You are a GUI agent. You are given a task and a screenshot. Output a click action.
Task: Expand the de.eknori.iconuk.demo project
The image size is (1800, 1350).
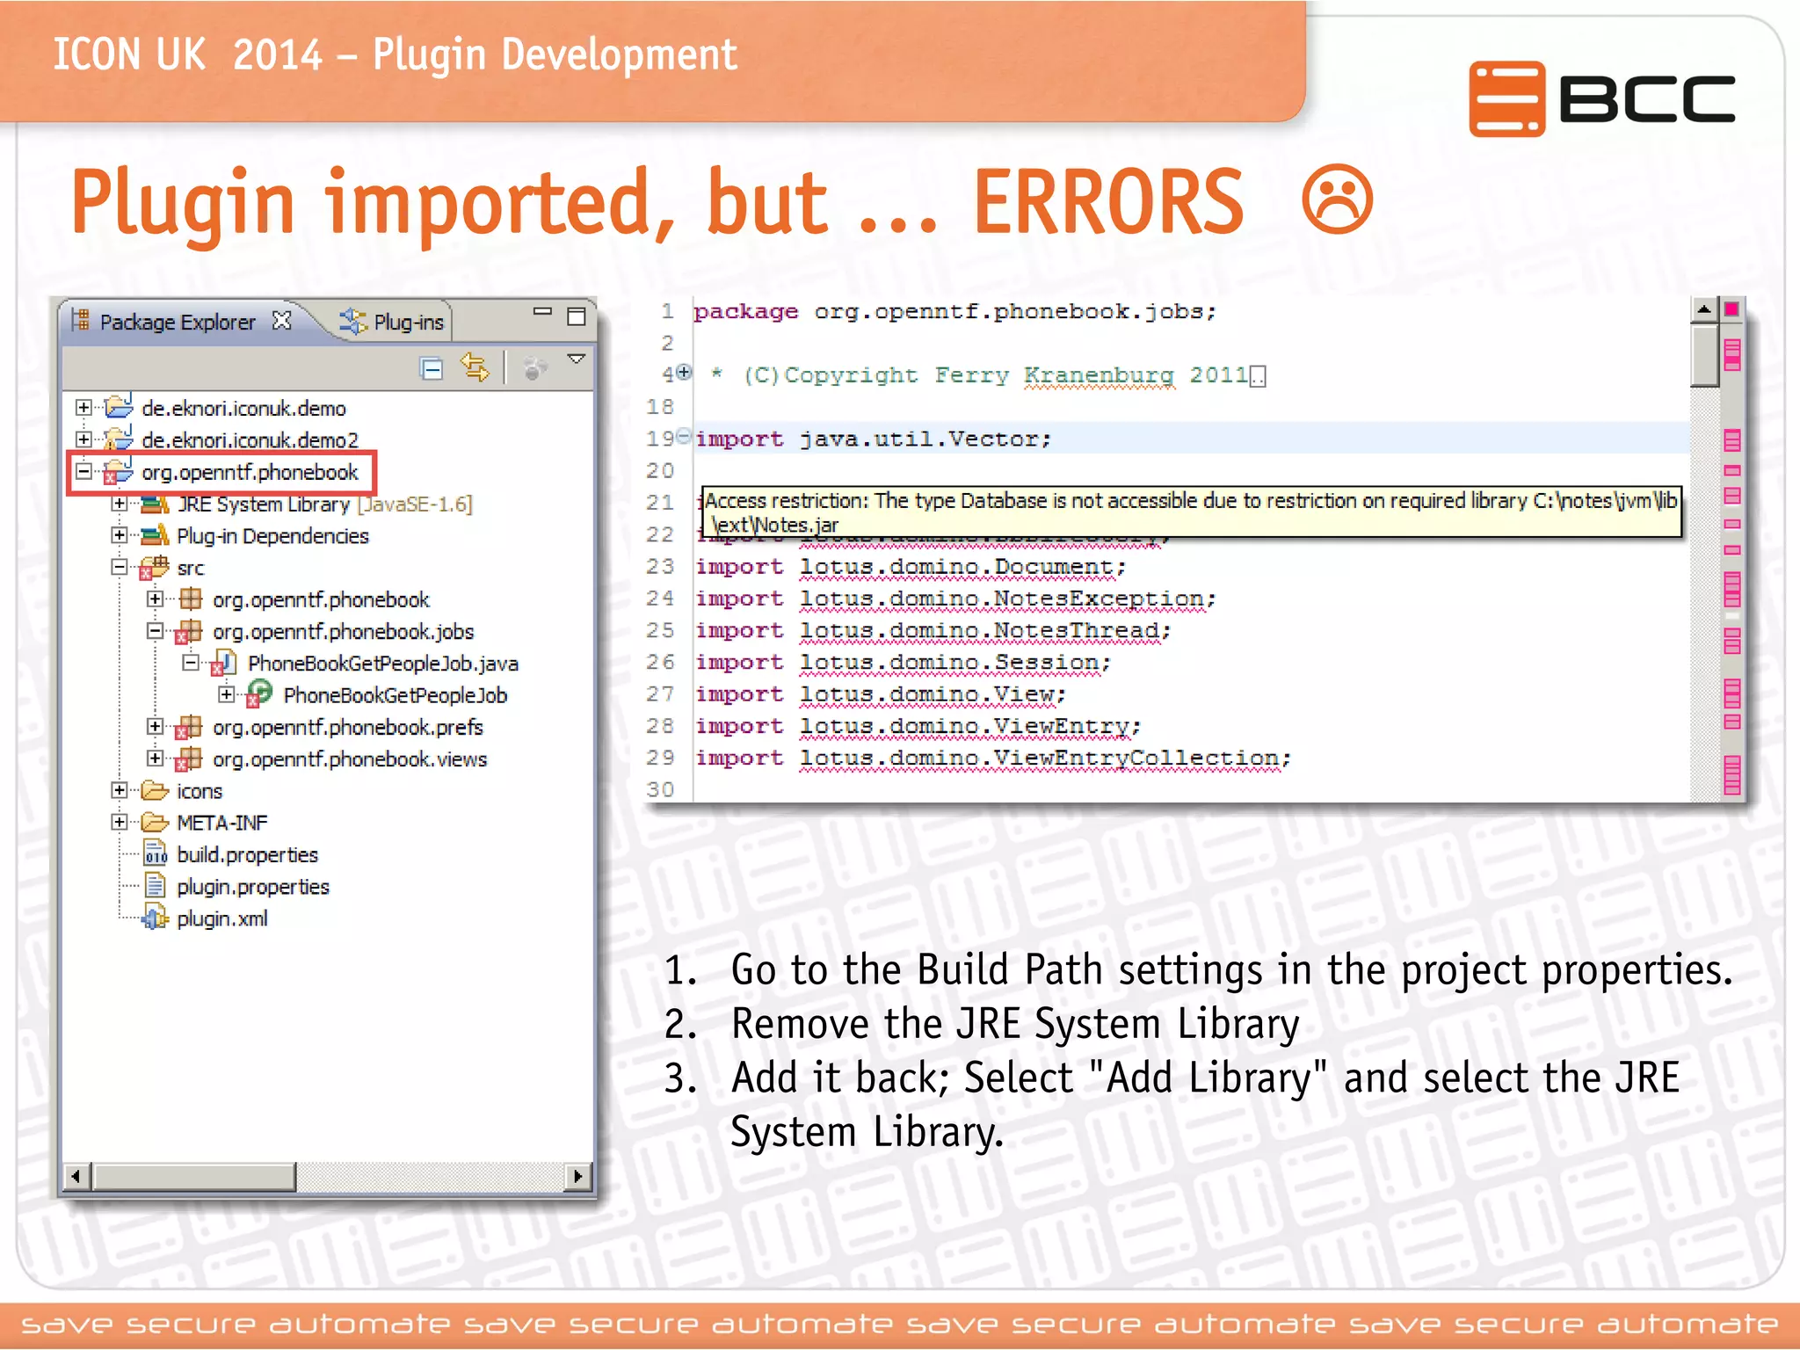pyautogui.click(x=83, y=407)
